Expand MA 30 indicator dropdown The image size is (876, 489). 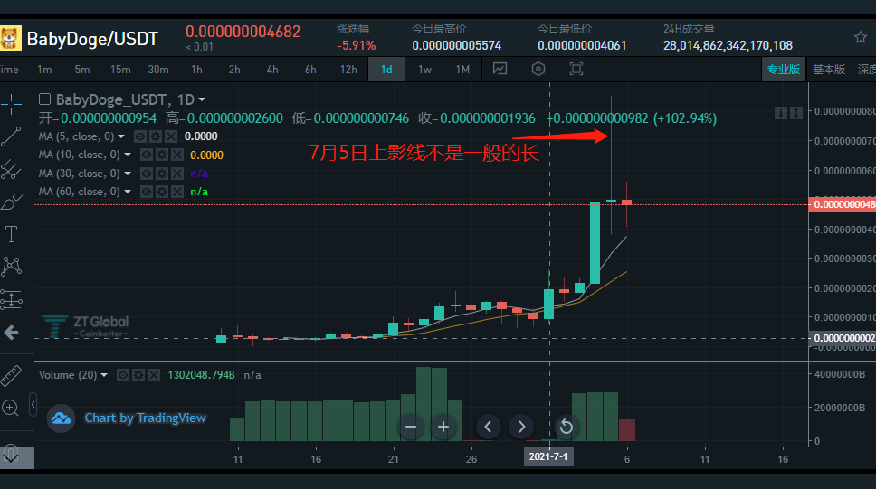tap(128, 174)
